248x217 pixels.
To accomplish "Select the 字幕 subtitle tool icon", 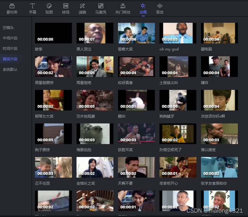I will (x=33, y=6).
